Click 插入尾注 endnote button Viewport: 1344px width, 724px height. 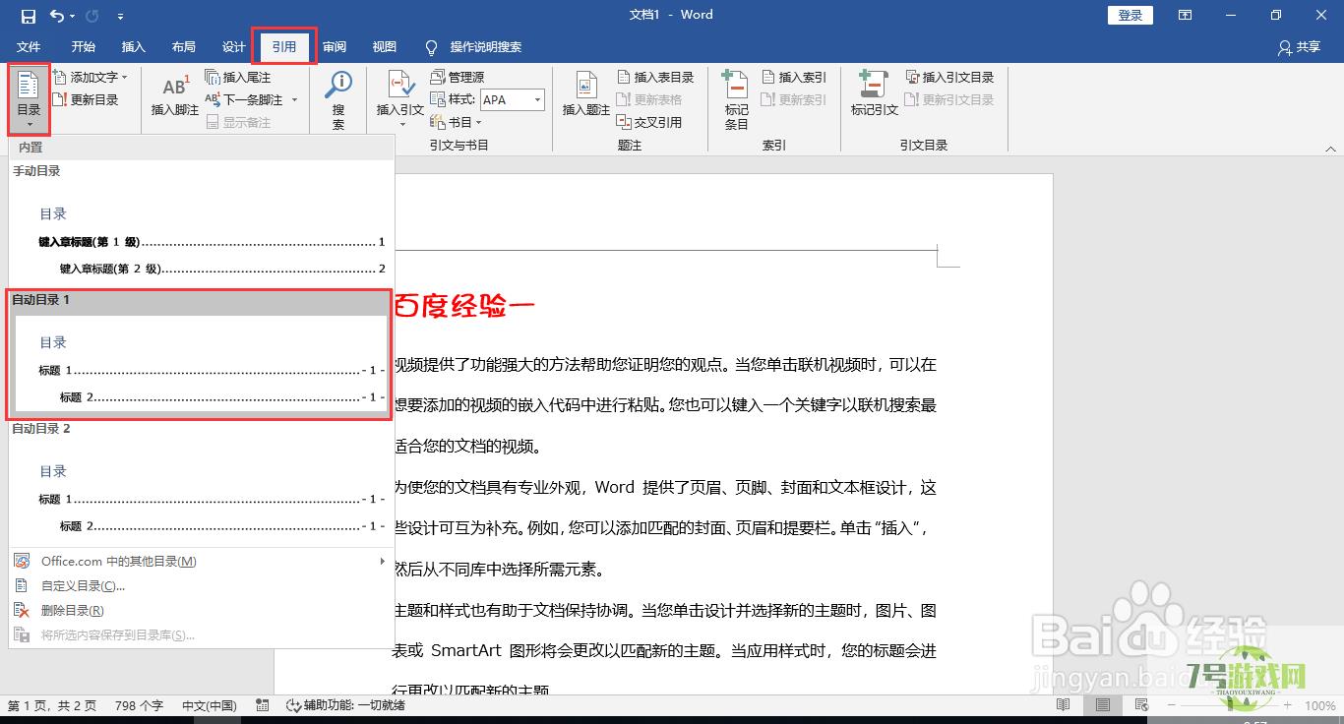coord(237,77)
